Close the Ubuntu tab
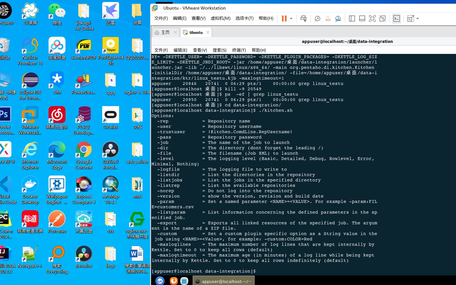This screenshot has width=456, height=285. [x=208, y=32]
